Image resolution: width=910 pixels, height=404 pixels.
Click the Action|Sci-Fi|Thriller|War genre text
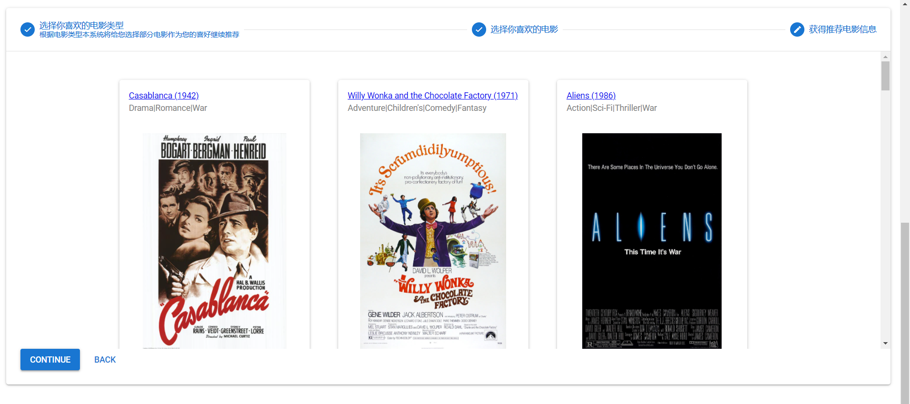(x=611, y=108)
